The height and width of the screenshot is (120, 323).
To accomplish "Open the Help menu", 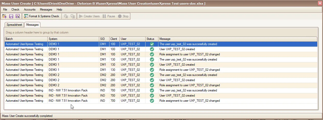I will (59, 10).
